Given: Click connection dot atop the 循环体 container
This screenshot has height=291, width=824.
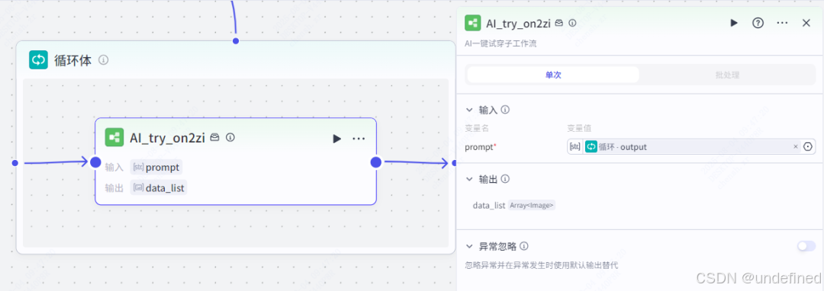Looking at the screenshot, I should 236,41.
